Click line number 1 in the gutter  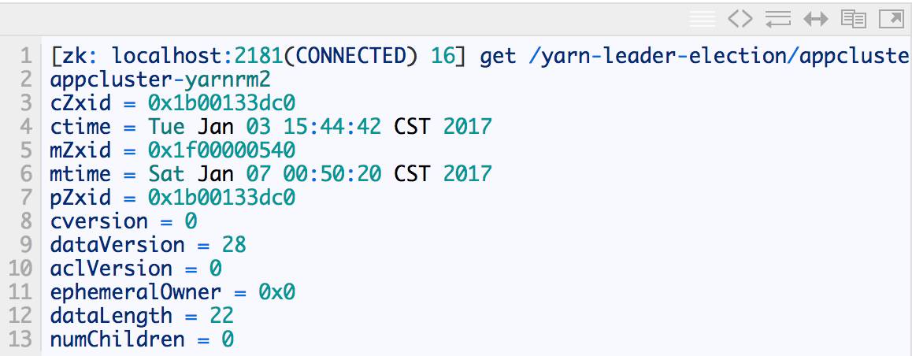[25, 56]
